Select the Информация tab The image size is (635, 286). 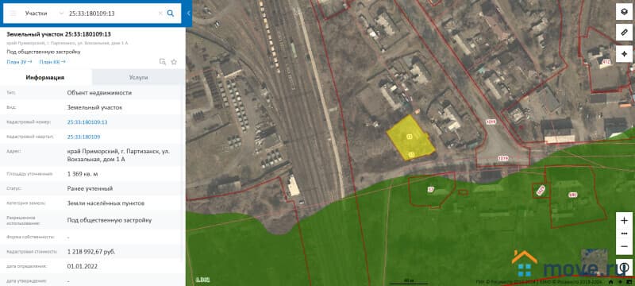[45, 77]
